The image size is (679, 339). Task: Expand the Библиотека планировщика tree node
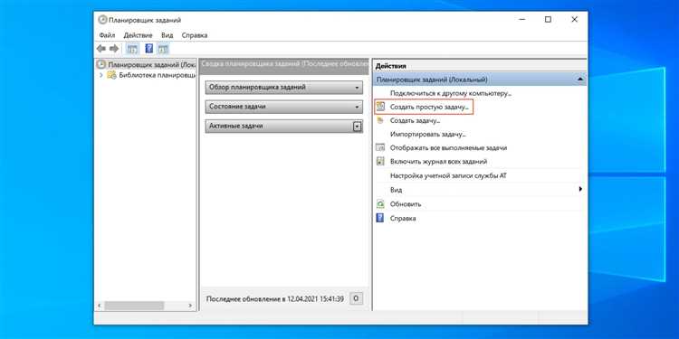click(x=100, y=75)
